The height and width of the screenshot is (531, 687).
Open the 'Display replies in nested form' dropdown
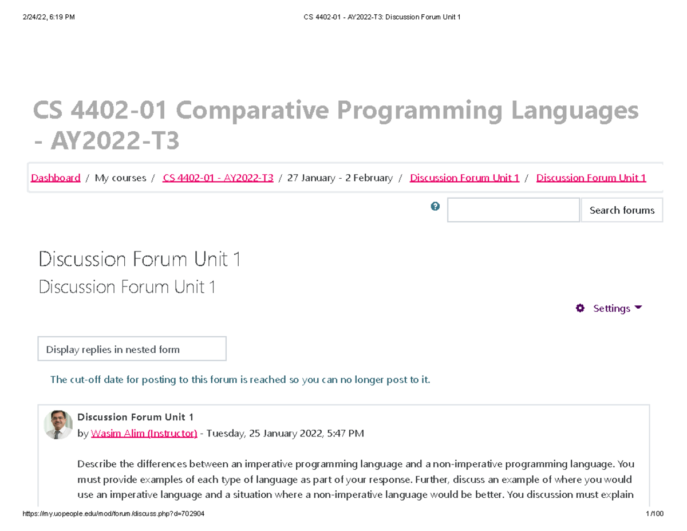tap(132, 348)
